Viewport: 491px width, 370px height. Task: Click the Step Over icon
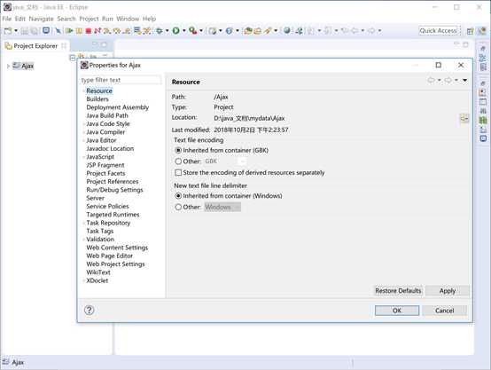coord(117,31)
